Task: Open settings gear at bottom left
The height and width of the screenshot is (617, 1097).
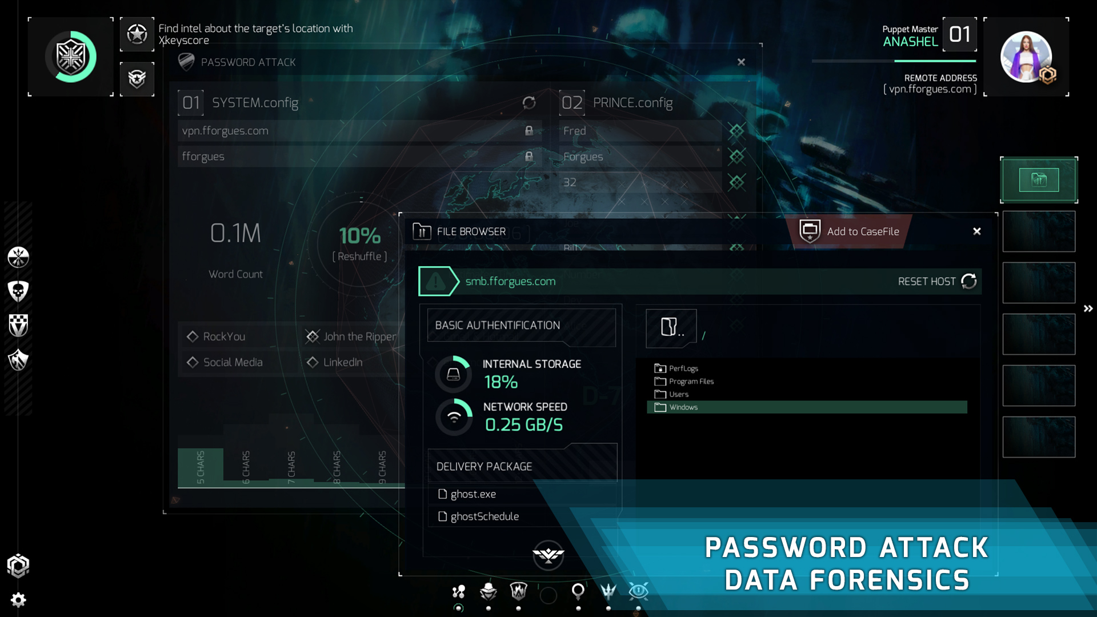Action: click(18, 600)
